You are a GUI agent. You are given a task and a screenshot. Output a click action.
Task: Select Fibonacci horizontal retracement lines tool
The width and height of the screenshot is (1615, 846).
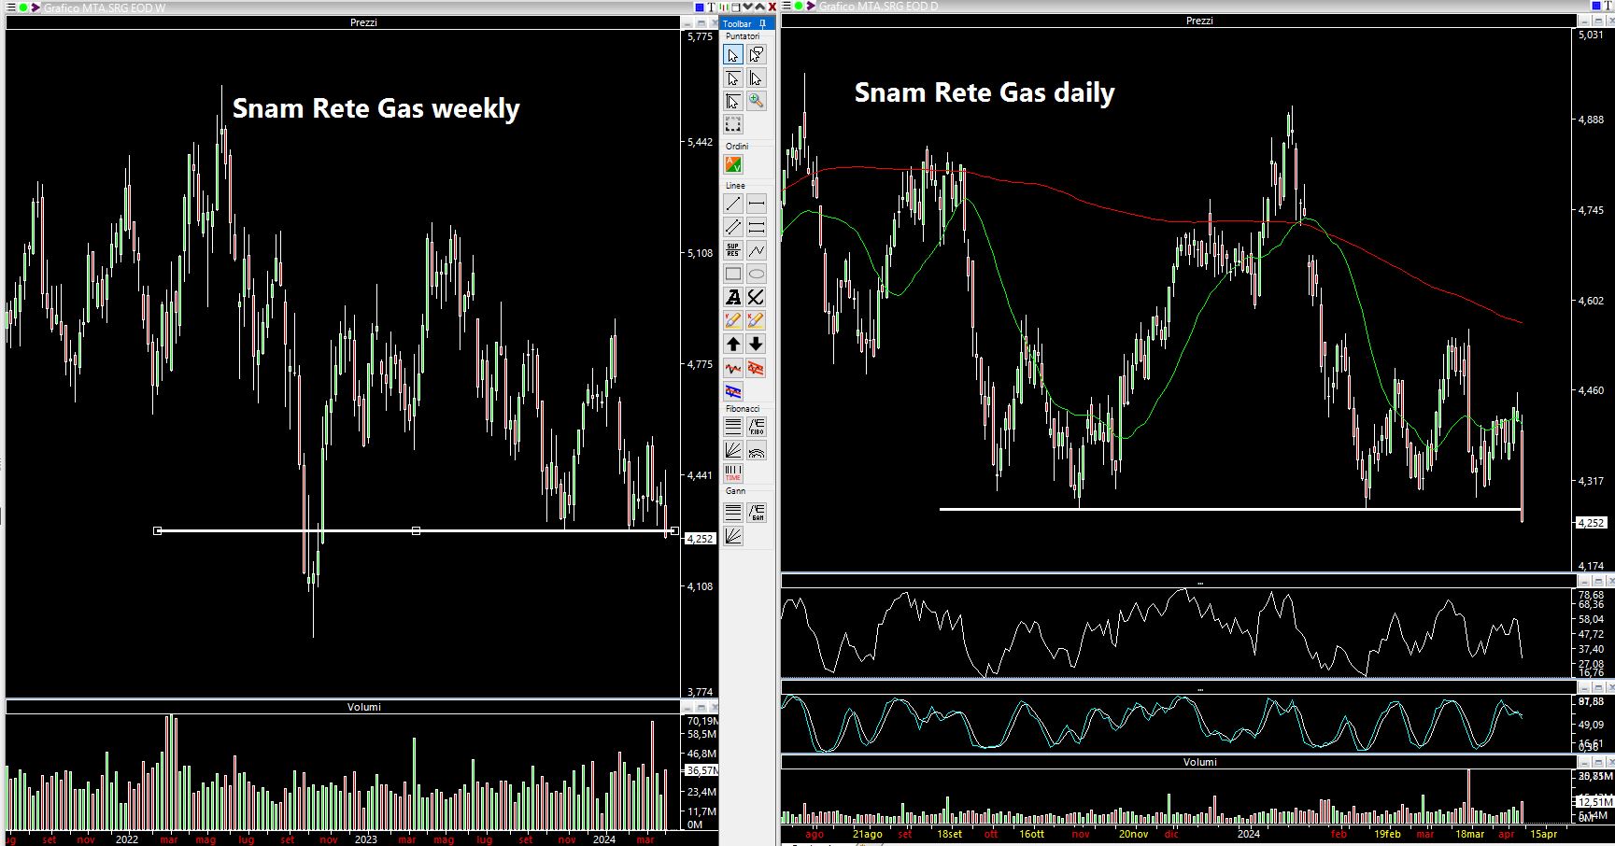pyautogui.click(x=733, y=428)
